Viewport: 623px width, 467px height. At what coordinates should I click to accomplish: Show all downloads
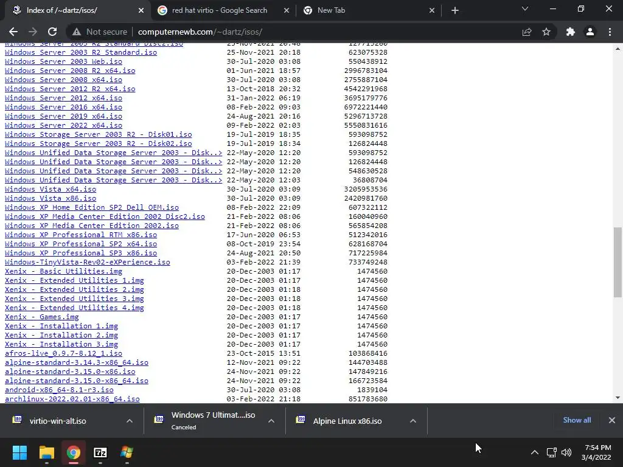(x=577, y=420)
